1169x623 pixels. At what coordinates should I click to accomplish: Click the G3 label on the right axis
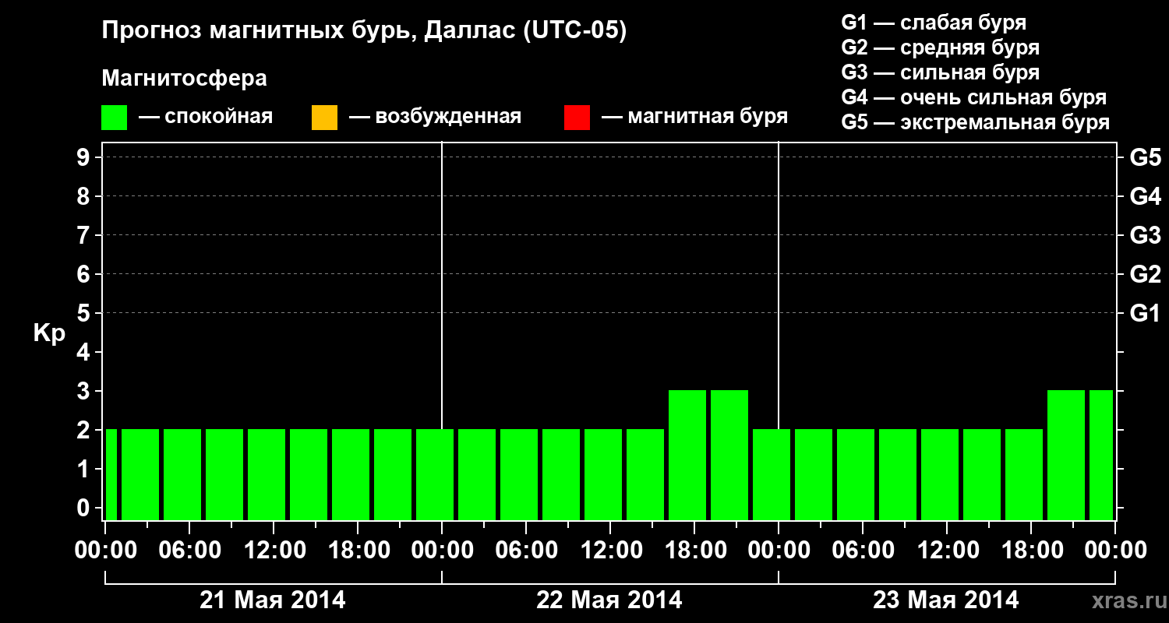pos(1145,235)
